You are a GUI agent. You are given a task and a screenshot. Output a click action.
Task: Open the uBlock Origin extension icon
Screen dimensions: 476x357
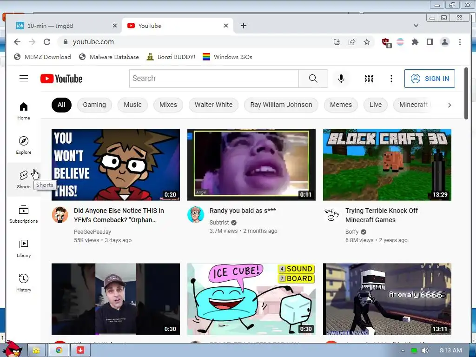click(386, 42)
